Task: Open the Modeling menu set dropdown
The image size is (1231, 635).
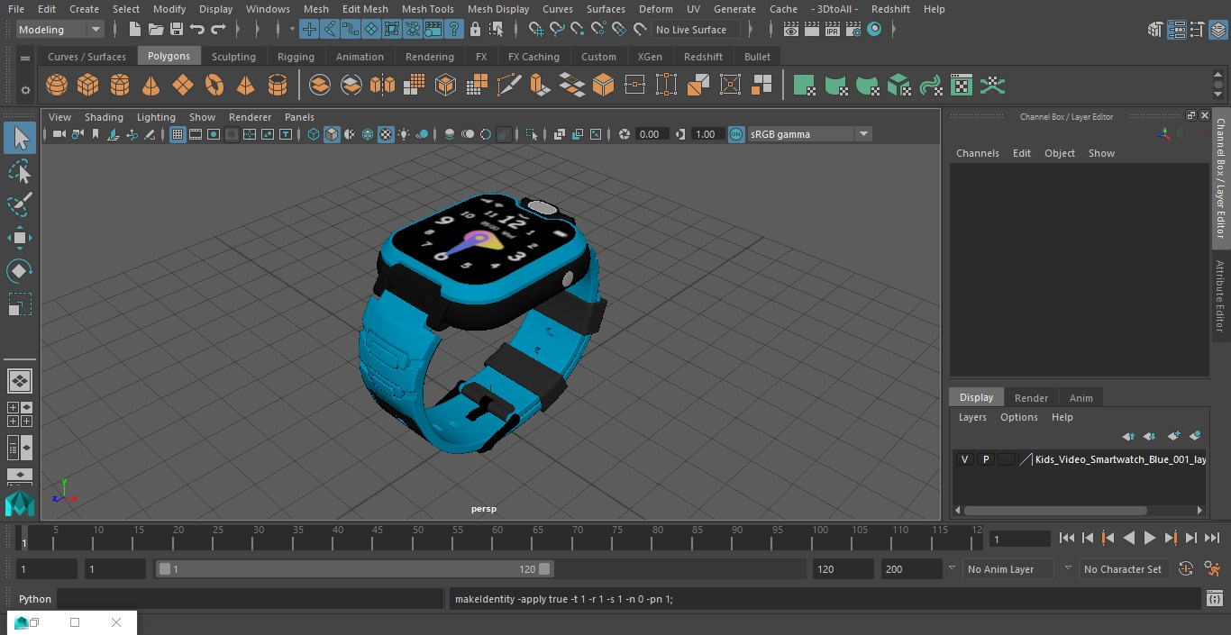Action: coord(60,30)
